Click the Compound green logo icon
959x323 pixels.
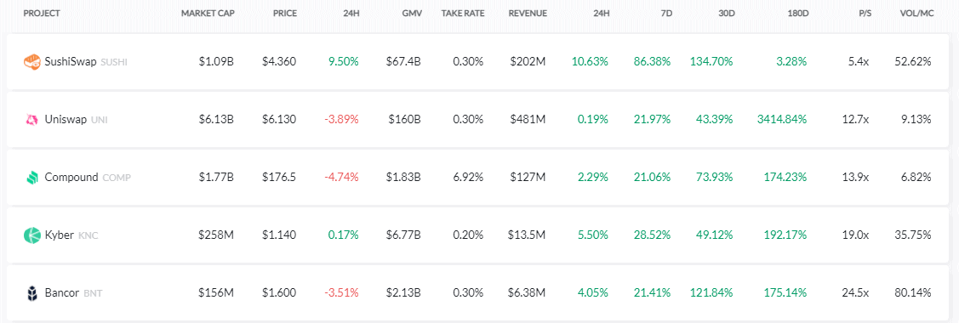tap(31, 178)
